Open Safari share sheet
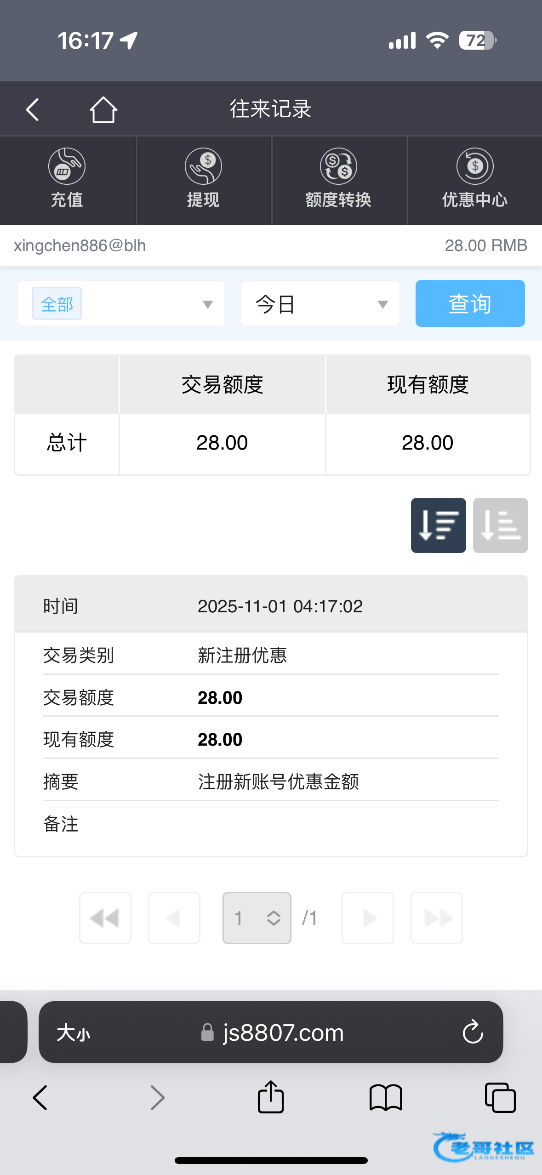This screenshot has width=542, height=1175. pos(271,1097)
